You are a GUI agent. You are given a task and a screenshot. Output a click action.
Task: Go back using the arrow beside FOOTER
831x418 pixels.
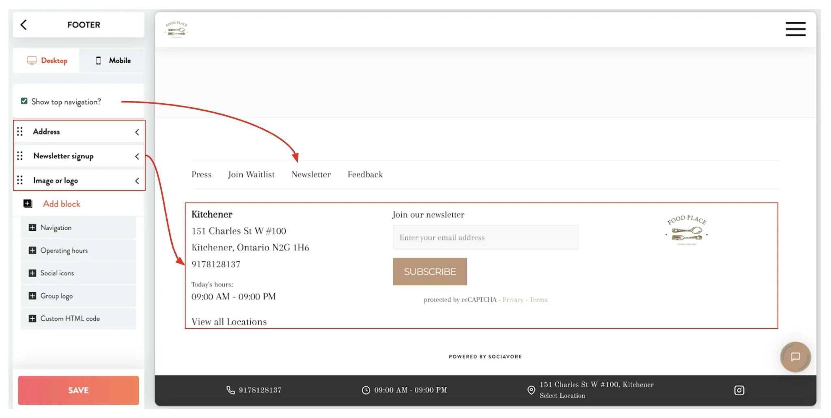point(24,25)
